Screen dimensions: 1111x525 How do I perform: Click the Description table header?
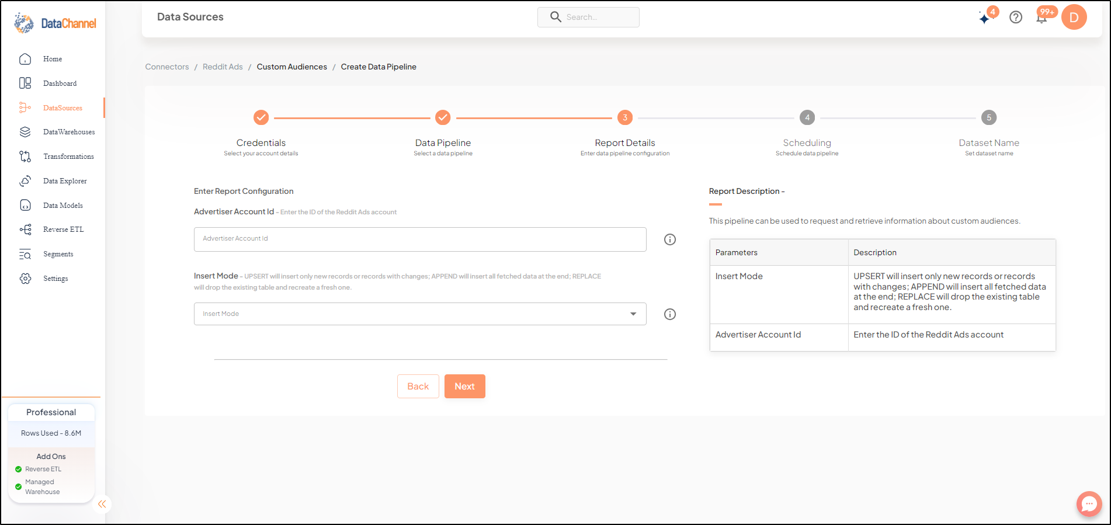[952, 252]
